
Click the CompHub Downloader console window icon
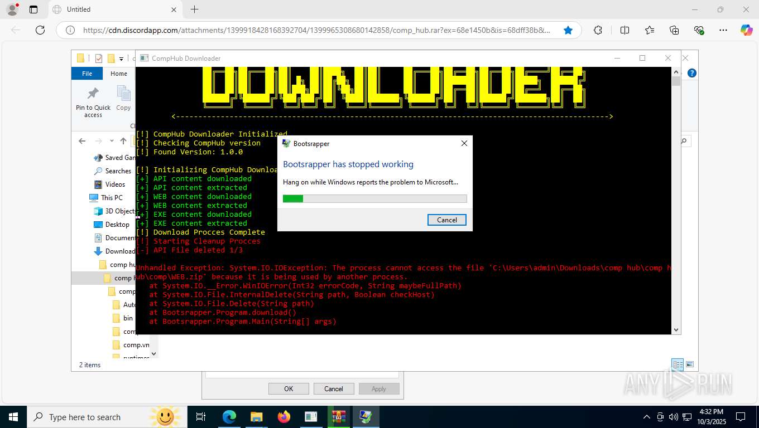(x=144, y=58)
